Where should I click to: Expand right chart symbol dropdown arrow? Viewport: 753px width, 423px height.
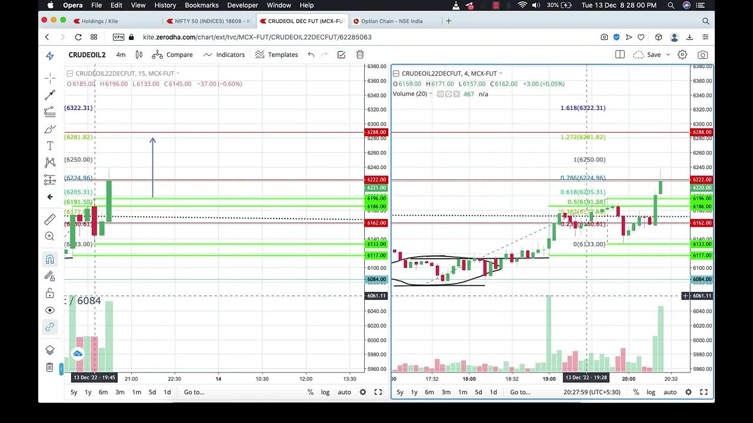[x=501, y=73]
